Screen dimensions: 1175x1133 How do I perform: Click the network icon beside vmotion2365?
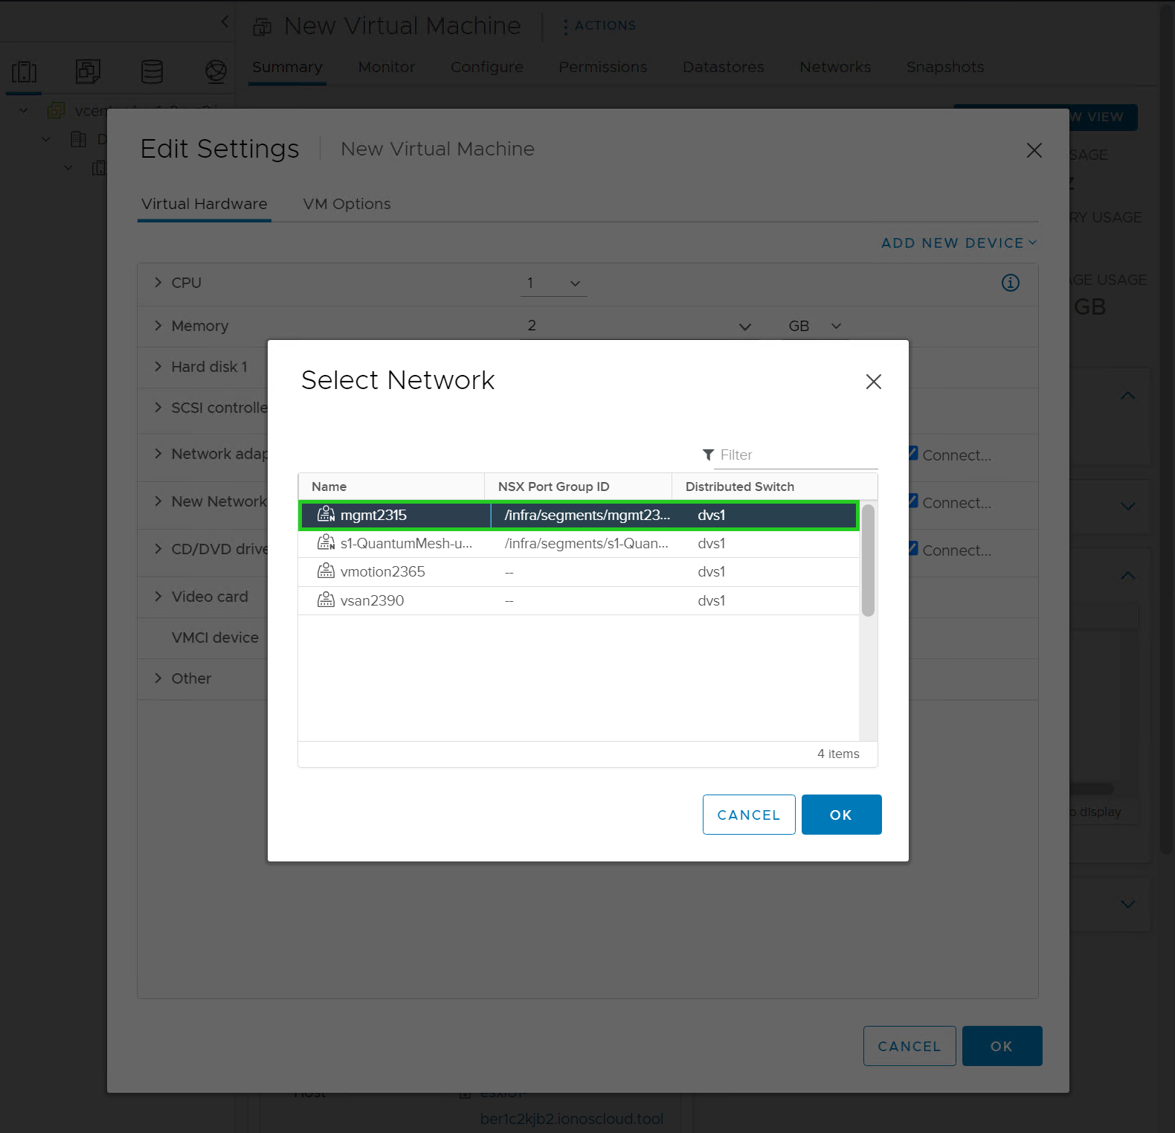(326, 571)
